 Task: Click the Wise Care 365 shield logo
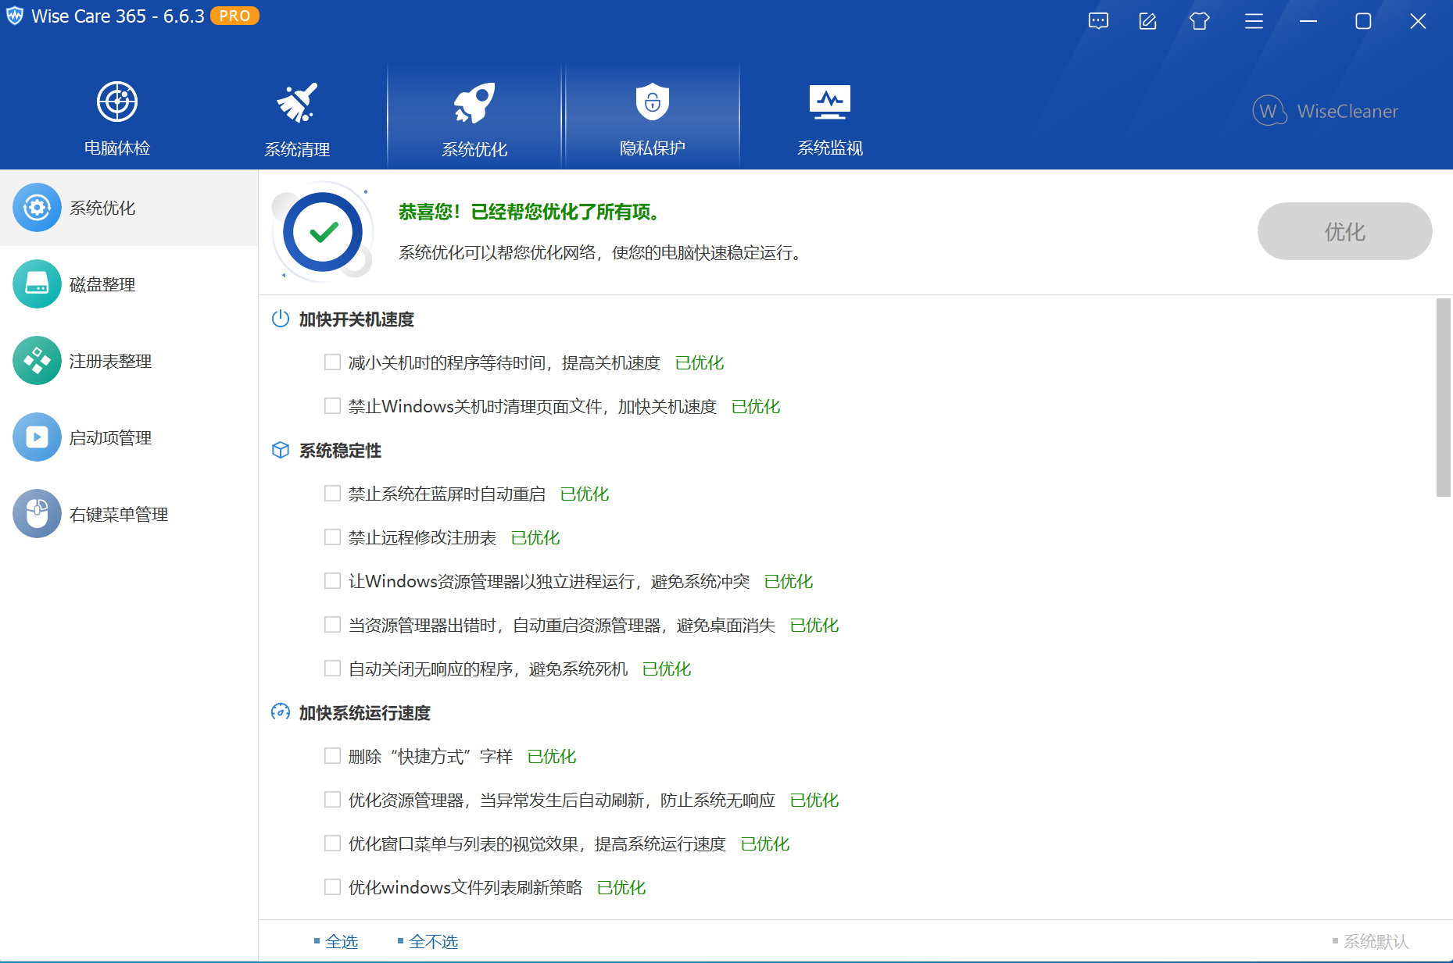15,16
